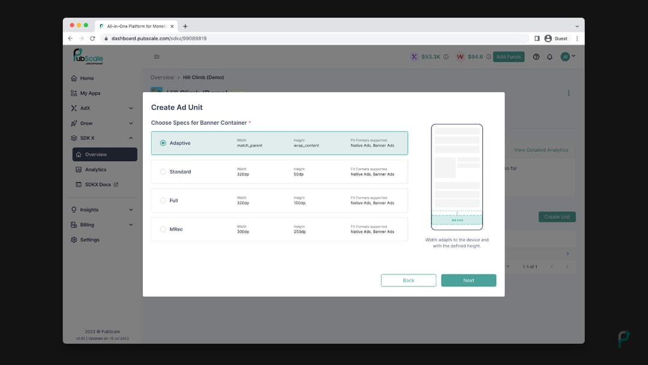Open a new browser tab
The image size is (648, 365).
pos(185,26)
